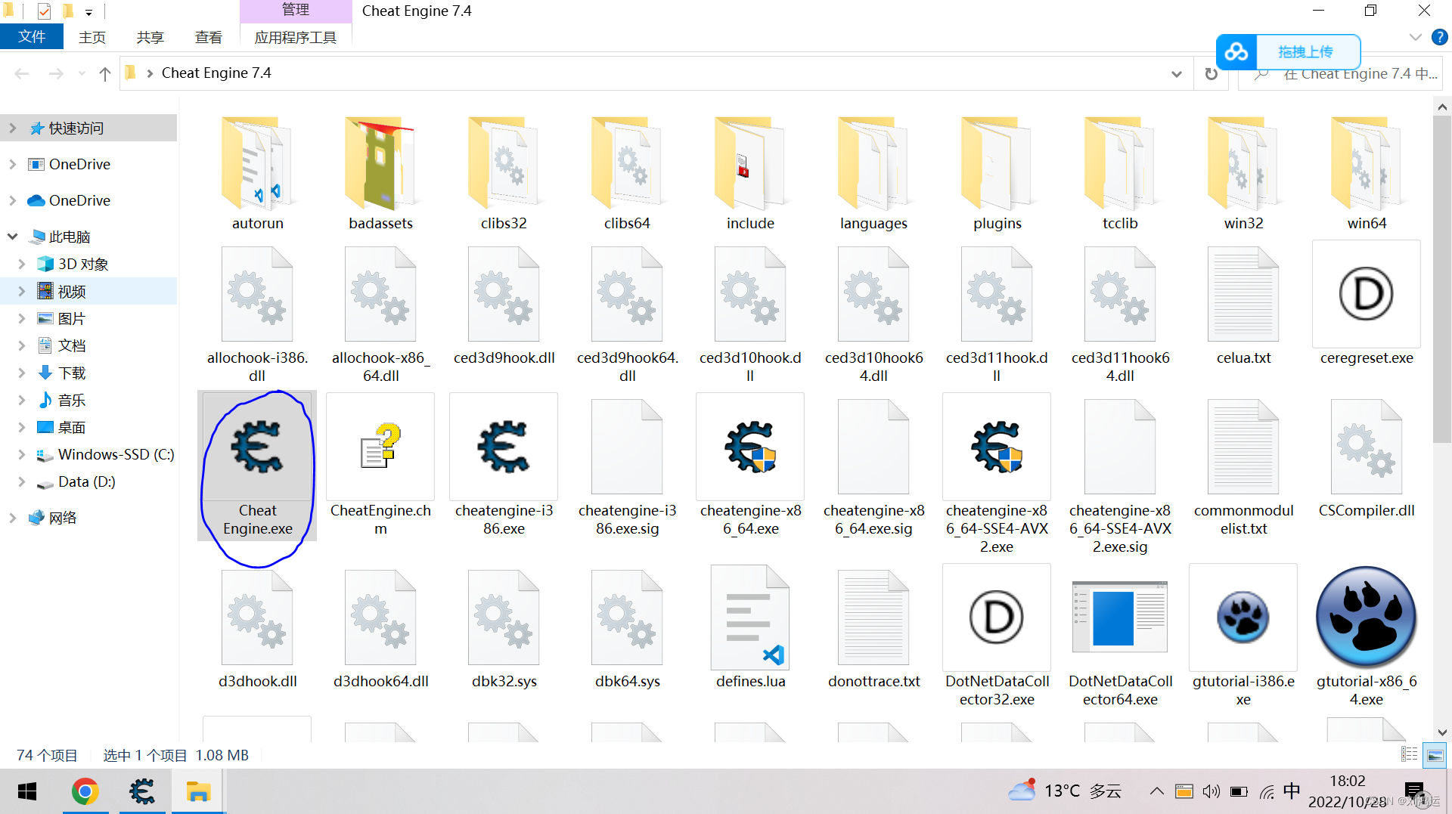The height and width of the screenshot is (814, 1452).
Task: Open the volume control in system tray
Action: (1211, 791)
